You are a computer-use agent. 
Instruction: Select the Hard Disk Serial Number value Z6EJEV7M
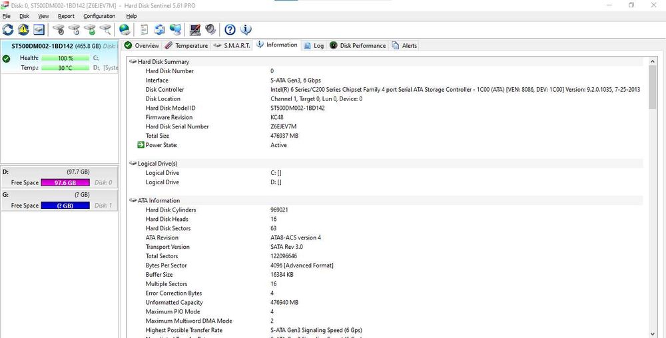point(283,126)
